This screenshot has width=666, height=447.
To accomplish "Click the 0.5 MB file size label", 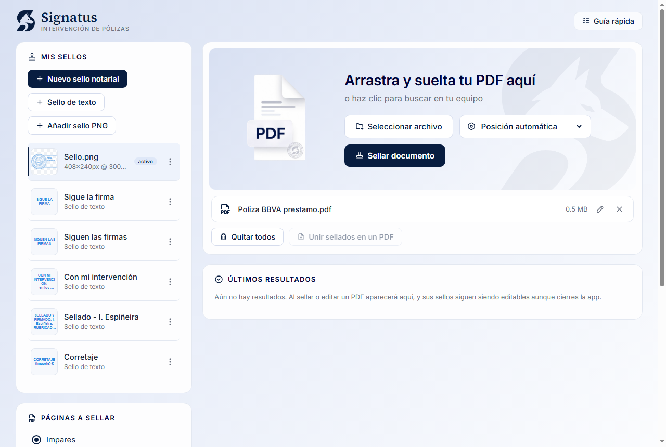I will [577, 209].
